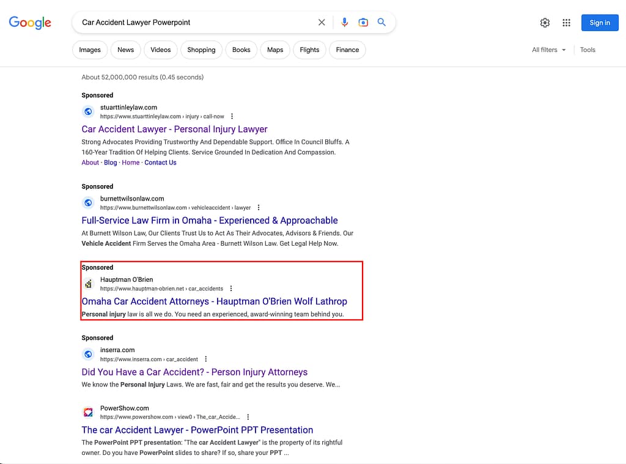
Task: Click the burnettwilsonlaw.com URL breadcrumb
Action: [175, 208]
